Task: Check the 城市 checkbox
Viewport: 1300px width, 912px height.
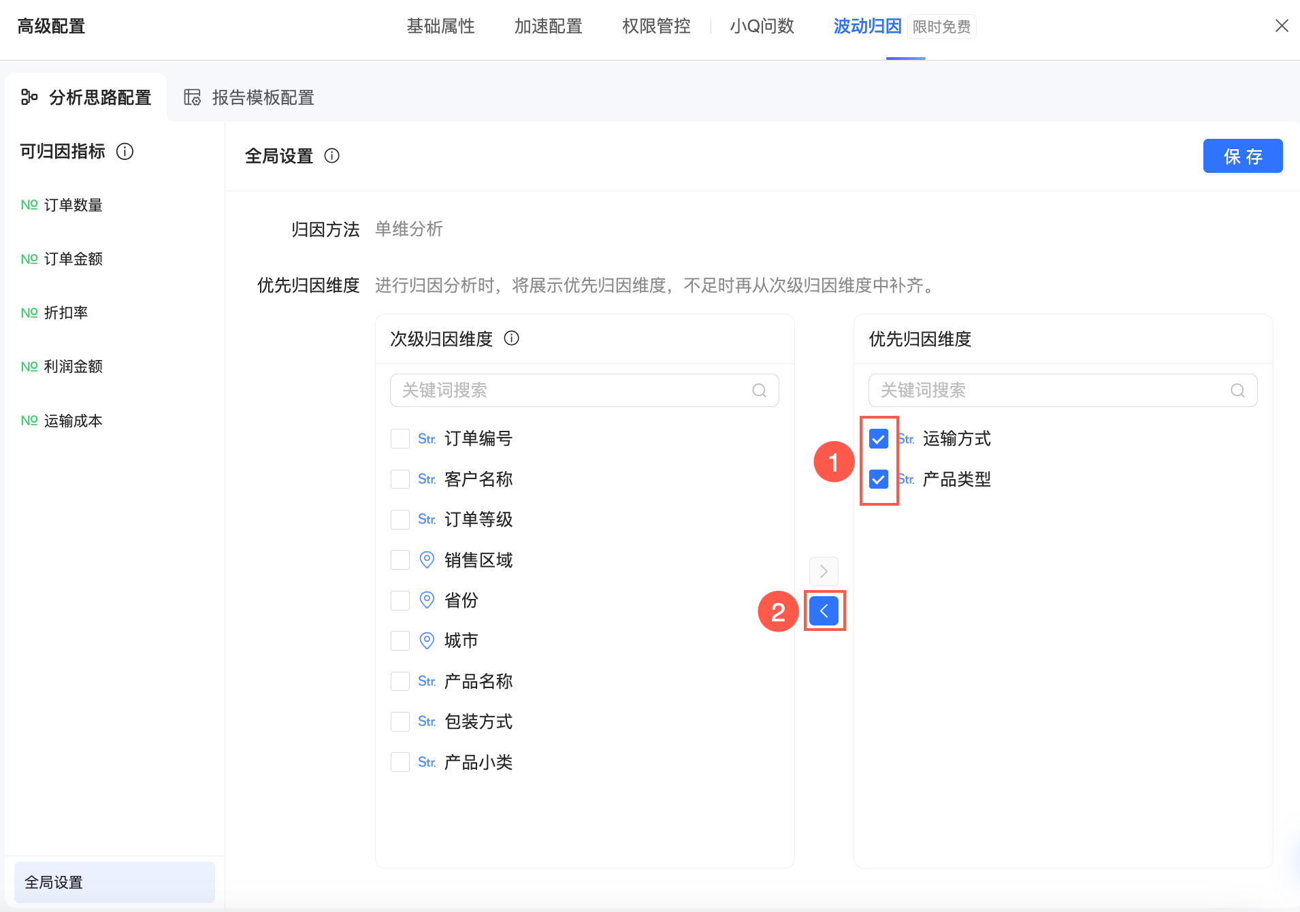Action: (x=400, y=640)
